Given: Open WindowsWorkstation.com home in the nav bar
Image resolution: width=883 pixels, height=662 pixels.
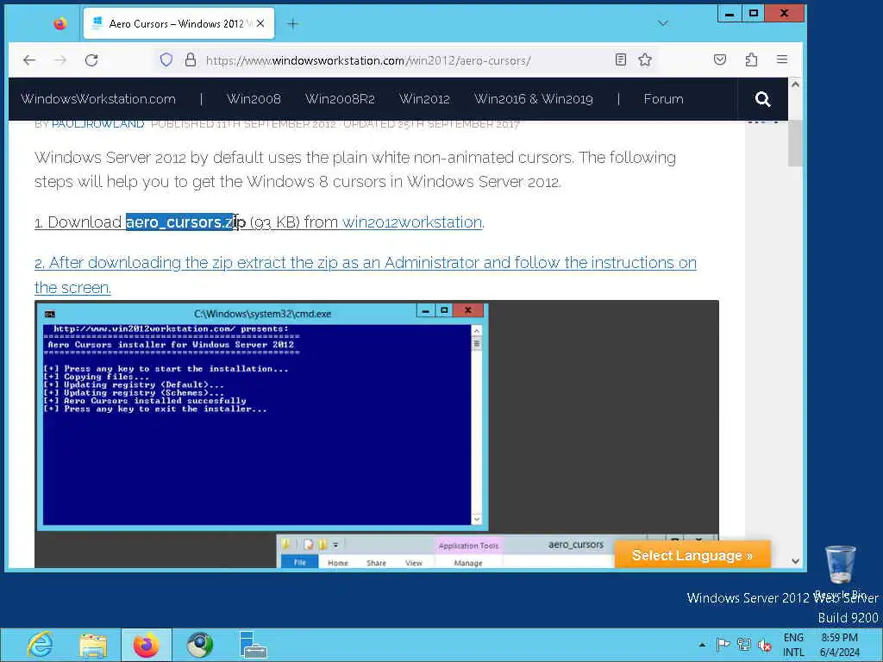Looking at the screenshot, I should coord(98,99).
